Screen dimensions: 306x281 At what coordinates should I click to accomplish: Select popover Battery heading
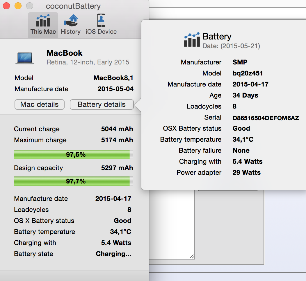click(x=217, y=36)
